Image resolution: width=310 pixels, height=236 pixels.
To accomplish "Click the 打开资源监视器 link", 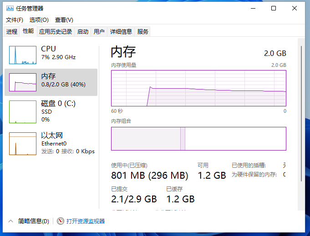I will 86,221.
